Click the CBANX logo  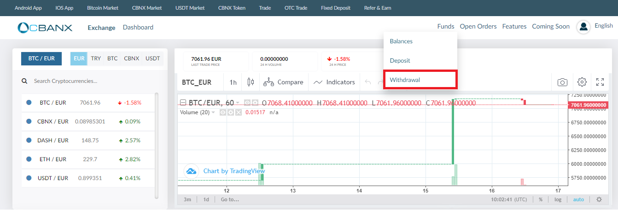(45, 28)
